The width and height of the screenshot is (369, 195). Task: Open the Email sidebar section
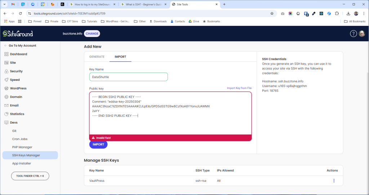point(14,106)
